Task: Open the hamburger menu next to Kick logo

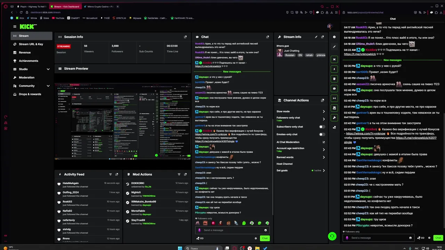Action: pyautogui.click(x=15, y=26)
